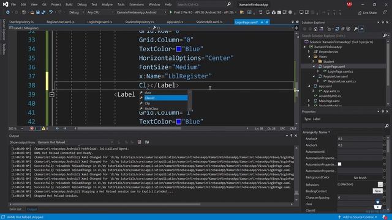
Task: Switch to the StudentEdit.xaml.cs tab
Action: pyautogui.click(x=209, y=22)
